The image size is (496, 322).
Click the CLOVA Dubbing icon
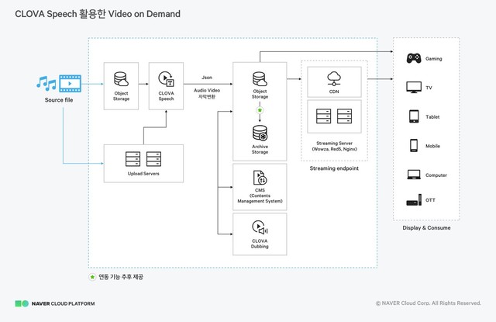[260, 227]
